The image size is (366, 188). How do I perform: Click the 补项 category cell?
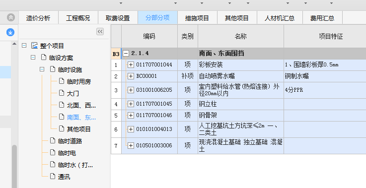(187, 76)
